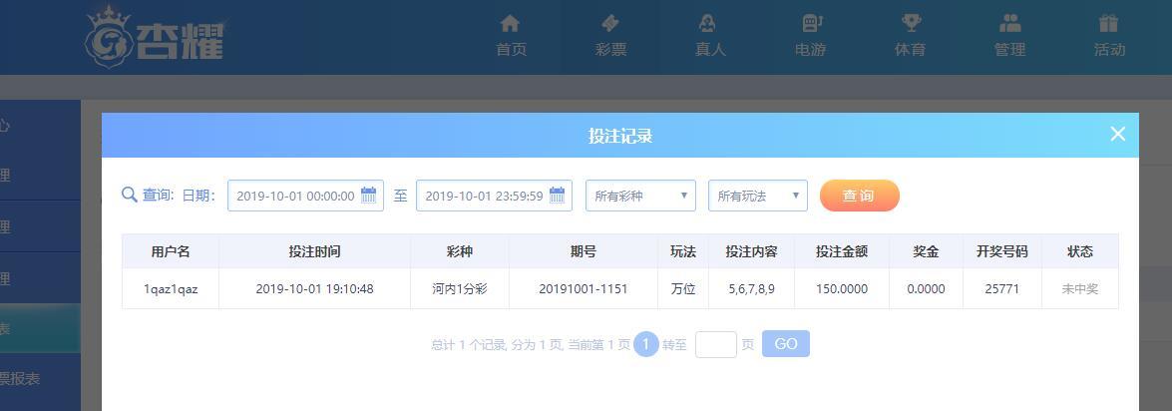Open the 体育 sports trophy icon
Screen dimensions: 1172x411
click(911, 23)
